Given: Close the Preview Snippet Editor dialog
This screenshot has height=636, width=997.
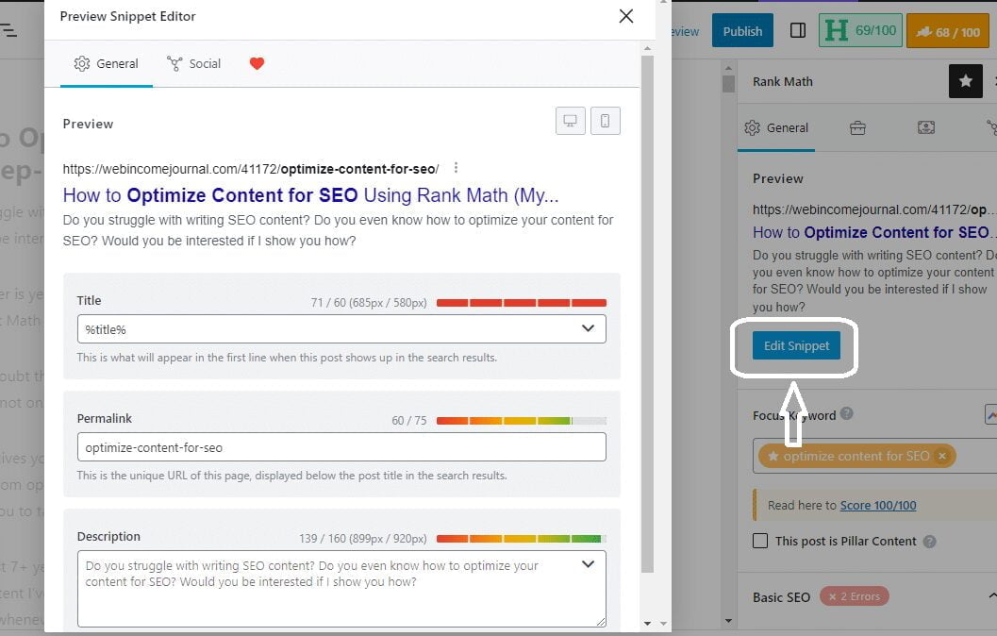Looking at the screenshot, I should click(626, 16).
